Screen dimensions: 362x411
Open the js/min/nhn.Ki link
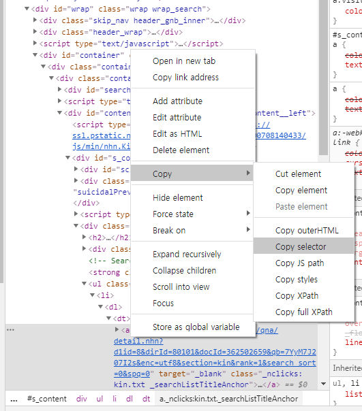[102, 146]
